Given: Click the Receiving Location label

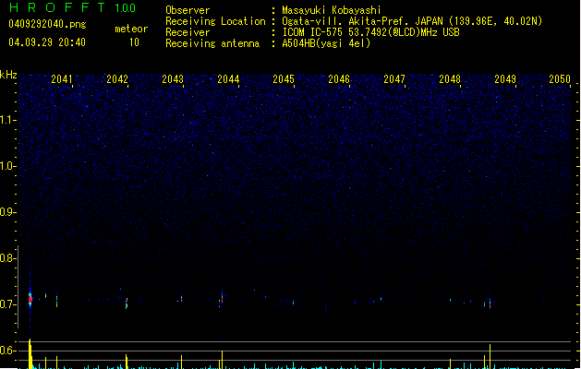Looking at the screenshot, I should tap(215, 21).
